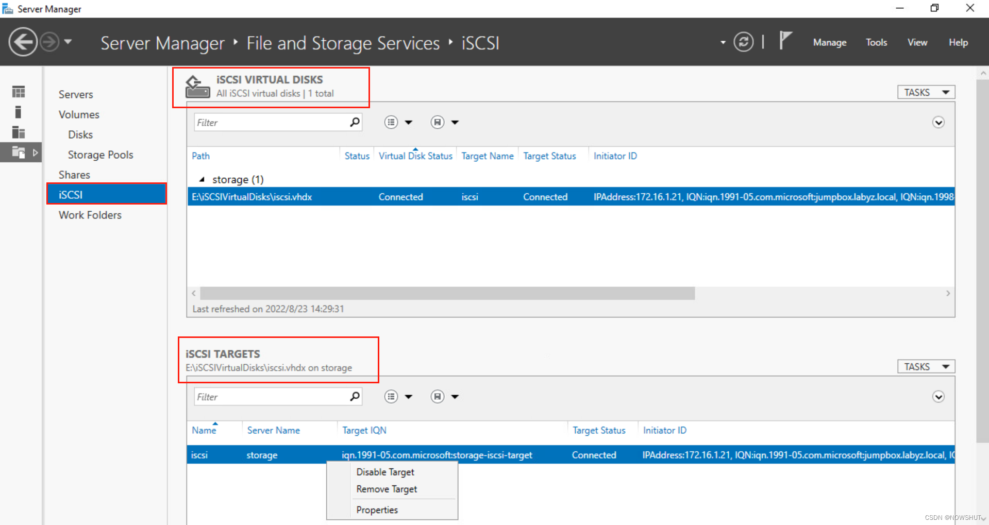The width and height of the screenshot is (989, 525).
Task: Click save query icon in iSCSI Targets
Action: click(x=438, y=397)
